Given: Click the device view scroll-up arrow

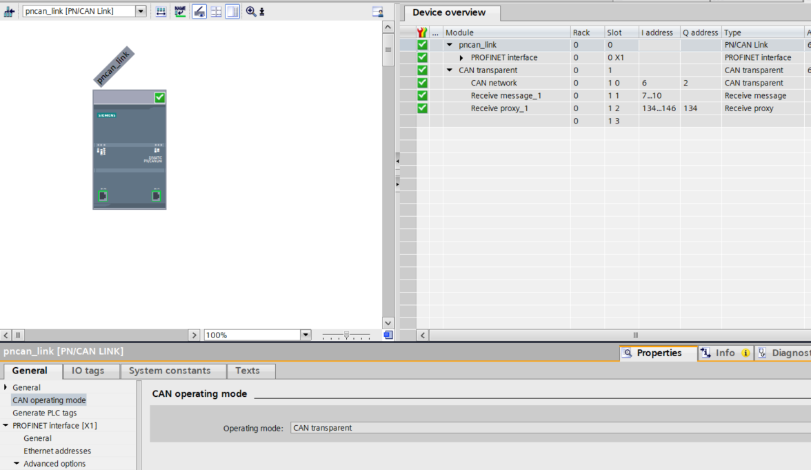Looking at the screenshot, I should coord(388,27).
